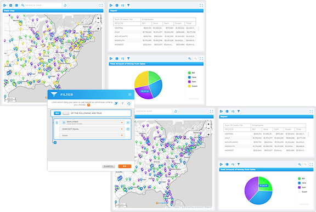Click vertical scrollbar in upper Report table
316x212 pixels.
coord(198,29)
